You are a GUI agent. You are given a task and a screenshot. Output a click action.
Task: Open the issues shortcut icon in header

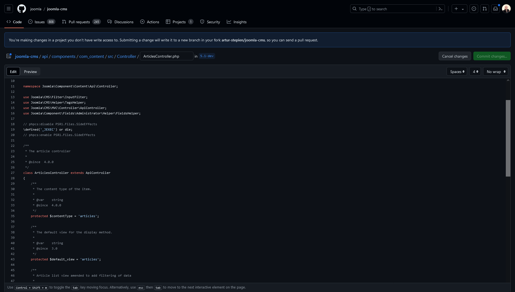pyautogui.click(x=474, y=9)
